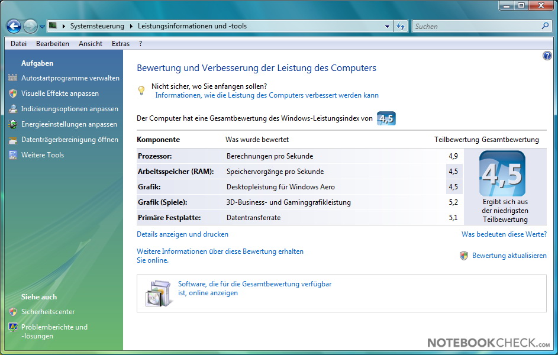
Task: Expand the arrow before Systemsteuerung breadcrumb
Action: pyautogui.click(x=64, y=26)
